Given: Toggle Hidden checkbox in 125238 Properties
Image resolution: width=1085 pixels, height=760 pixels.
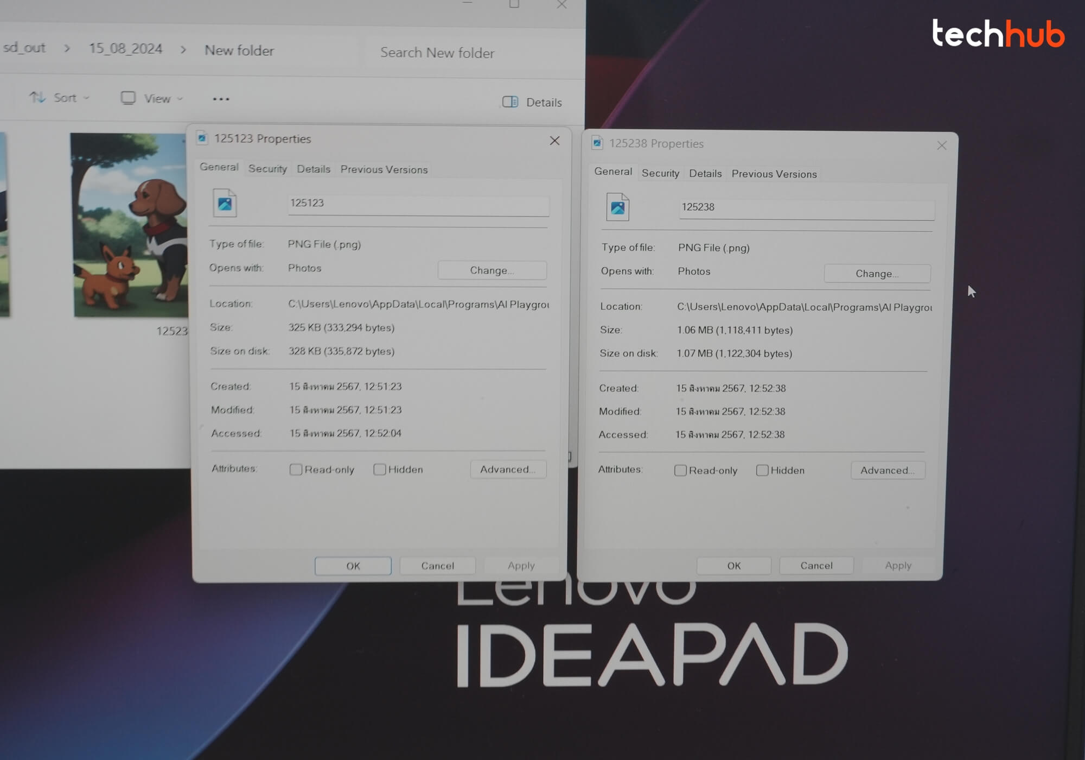Looking at the screenshot, I should [762, 471].
